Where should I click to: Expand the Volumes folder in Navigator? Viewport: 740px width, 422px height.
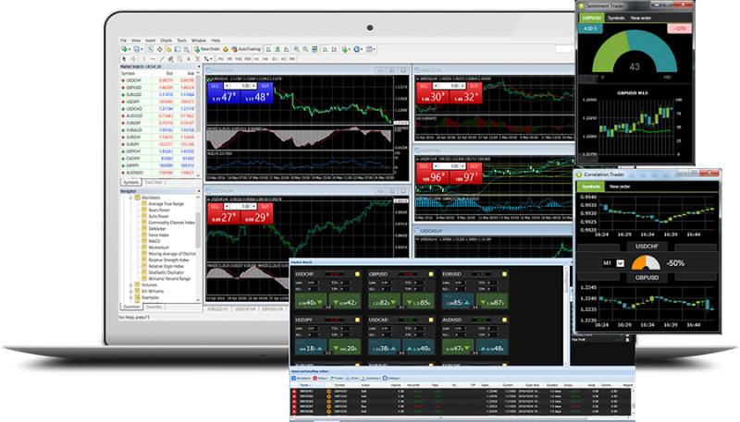point(129,285)
